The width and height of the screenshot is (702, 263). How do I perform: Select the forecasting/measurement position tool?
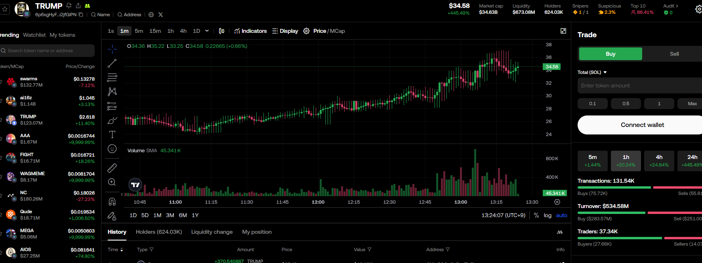coord(112,106)
